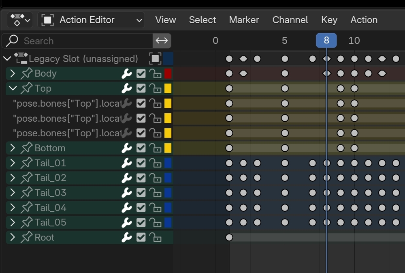405x273 pixels.
Task: Uncheck the Tail_02 channel checkbox
Action: 141,178
